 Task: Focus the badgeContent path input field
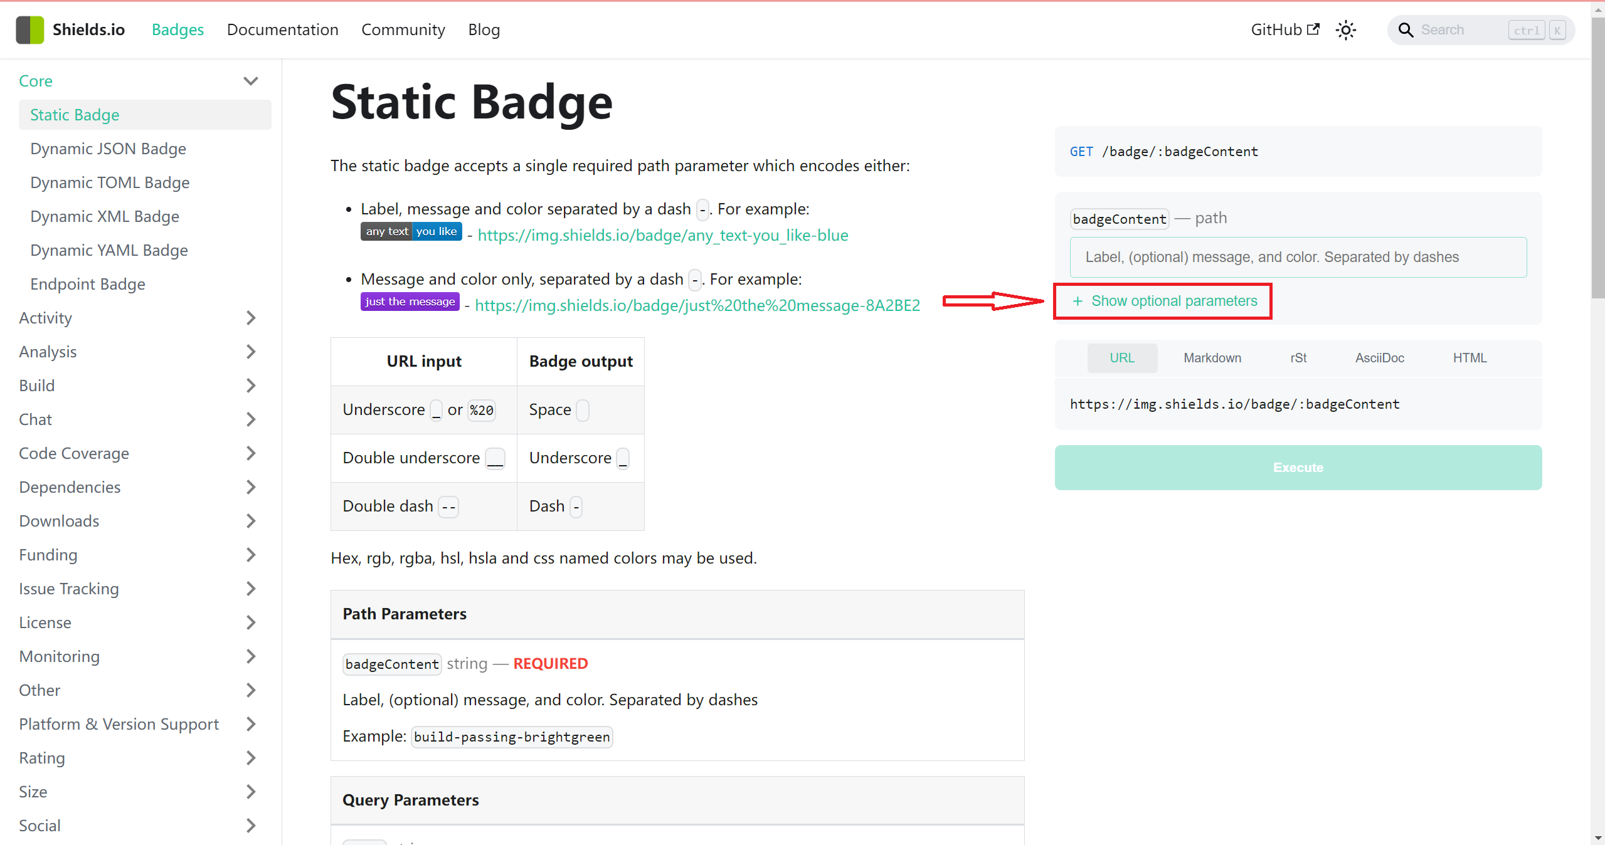click(x=1298, y=257)
